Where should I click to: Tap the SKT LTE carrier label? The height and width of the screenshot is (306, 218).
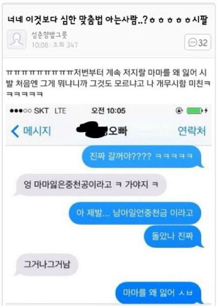[50, 111]
